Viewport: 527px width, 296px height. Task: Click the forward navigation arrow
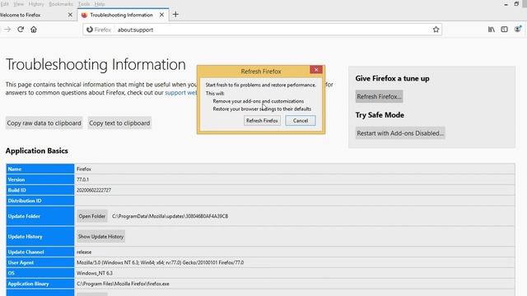[7, 30]
